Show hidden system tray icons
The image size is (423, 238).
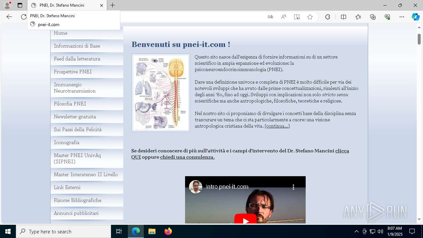click(x=356, y=231)
